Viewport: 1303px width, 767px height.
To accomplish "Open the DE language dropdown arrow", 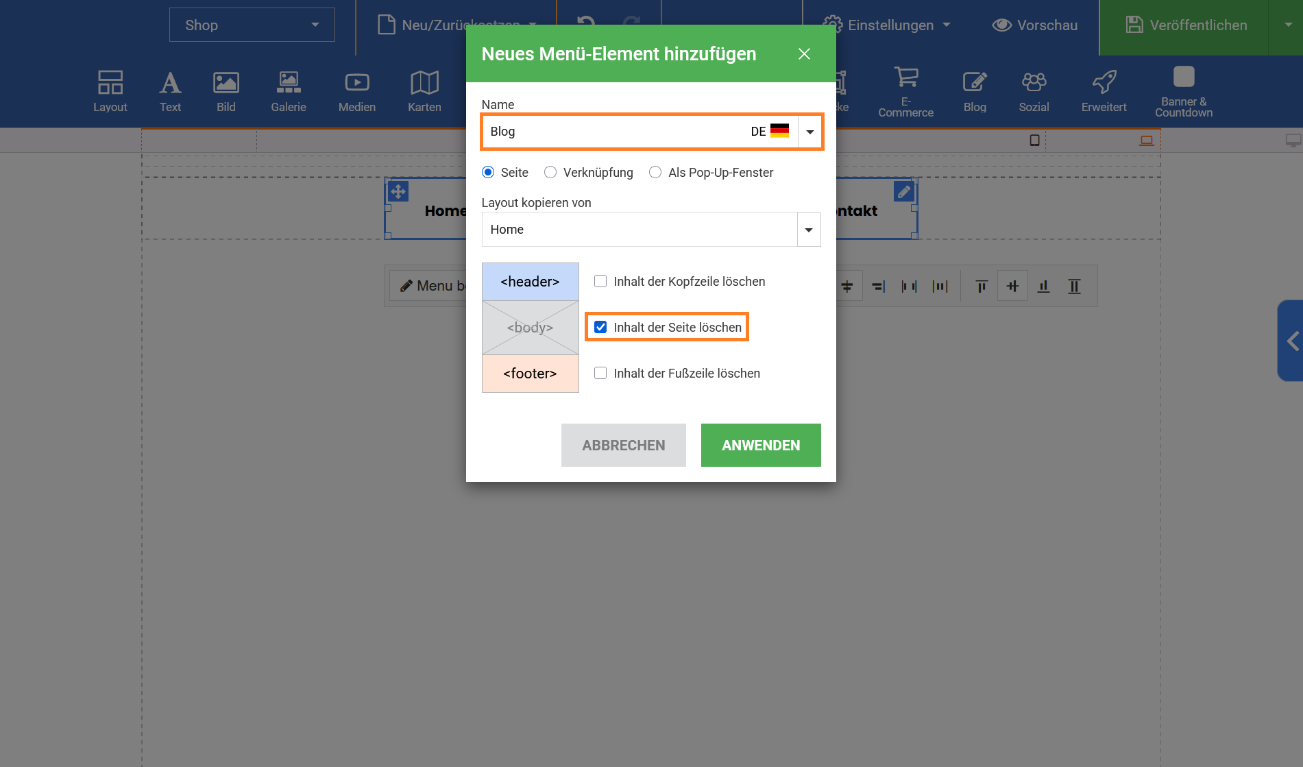I will 809,132.
